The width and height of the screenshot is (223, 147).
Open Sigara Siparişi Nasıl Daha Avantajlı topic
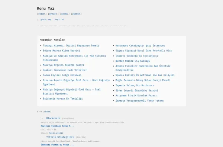[143, 51]
